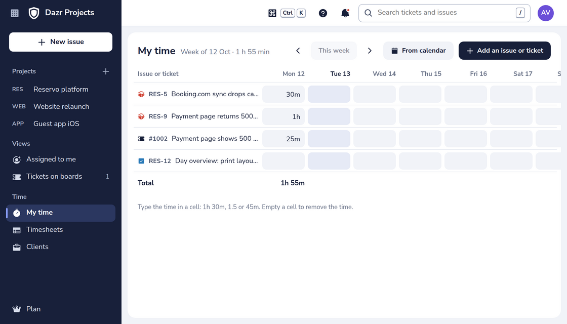
Task: Click the Dazr Projects shield logo
Action: (x=34, y=13)
